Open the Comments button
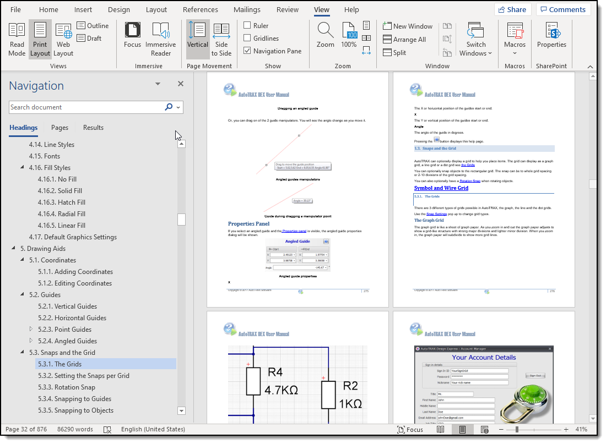The width and height of the screenshot is (606, 444). point(563,9)
